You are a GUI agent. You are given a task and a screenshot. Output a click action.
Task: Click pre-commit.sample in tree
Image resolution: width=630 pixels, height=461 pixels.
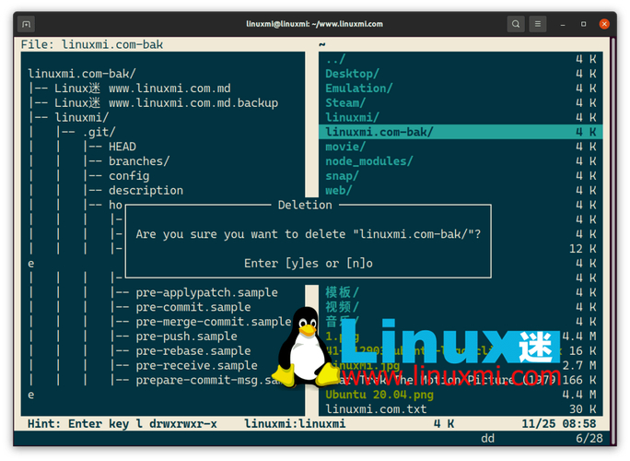[193, 307]
